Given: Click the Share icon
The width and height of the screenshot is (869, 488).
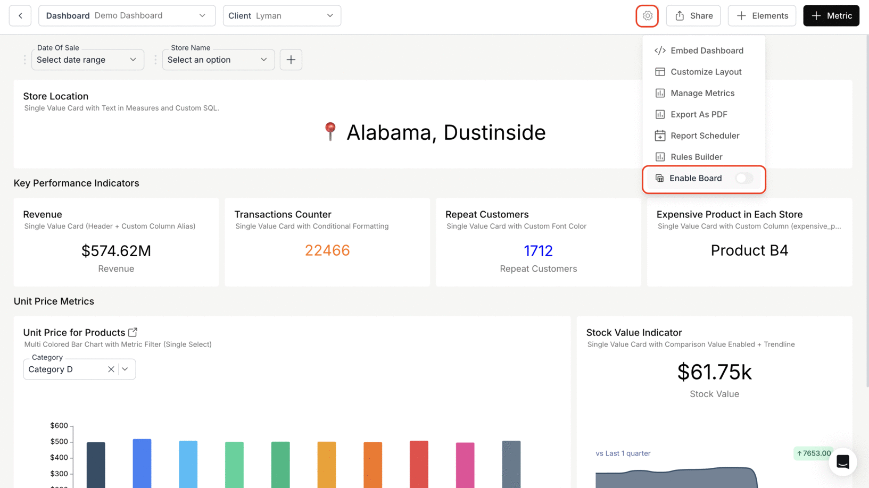Looking at the screenshot, I should point(693,15).
